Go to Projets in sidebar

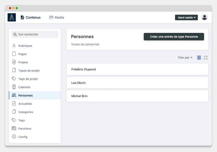(35, 62)
